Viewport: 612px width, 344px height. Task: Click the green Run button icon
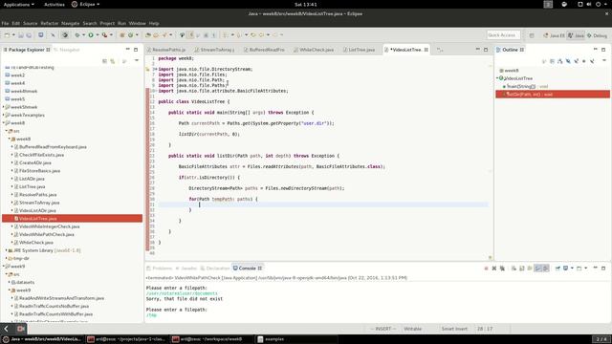coord(91,35)
